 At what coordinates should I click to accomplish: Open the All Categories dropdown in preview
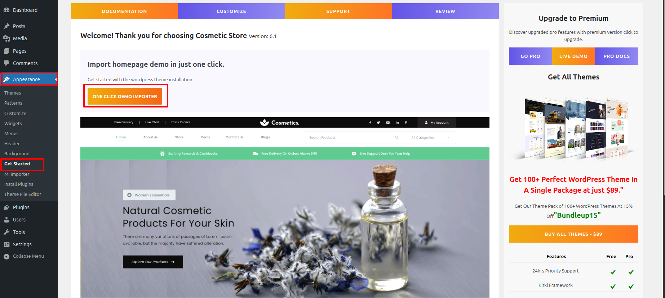coord(430,138)
